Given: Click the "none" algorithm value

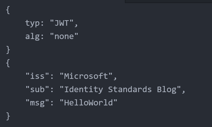Looking at the screenshot, I should click(x=64, y=36).
